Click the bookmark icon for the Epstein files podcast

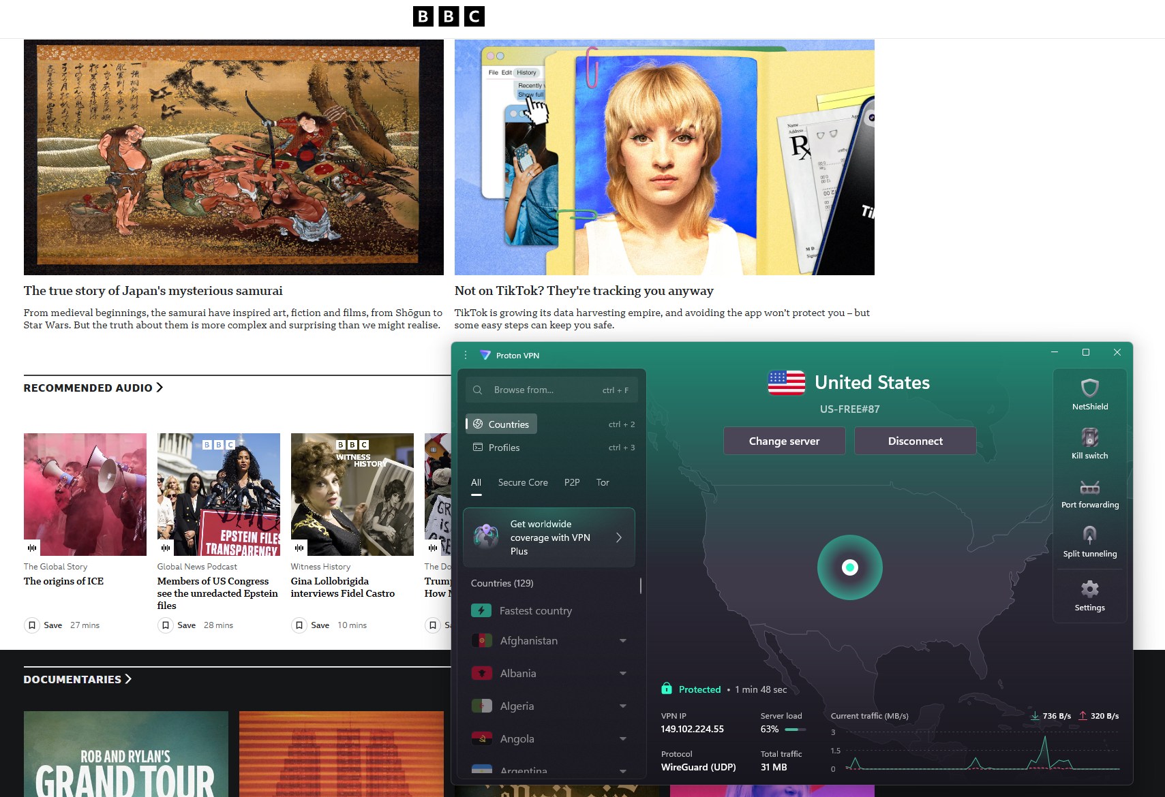(165, 625)
